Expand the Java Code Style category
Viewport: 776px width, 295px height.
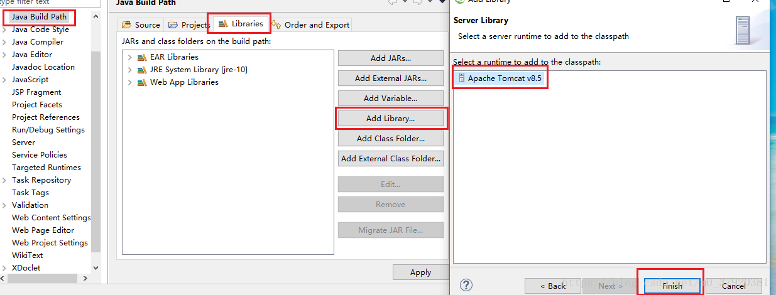tap(5, 29)
